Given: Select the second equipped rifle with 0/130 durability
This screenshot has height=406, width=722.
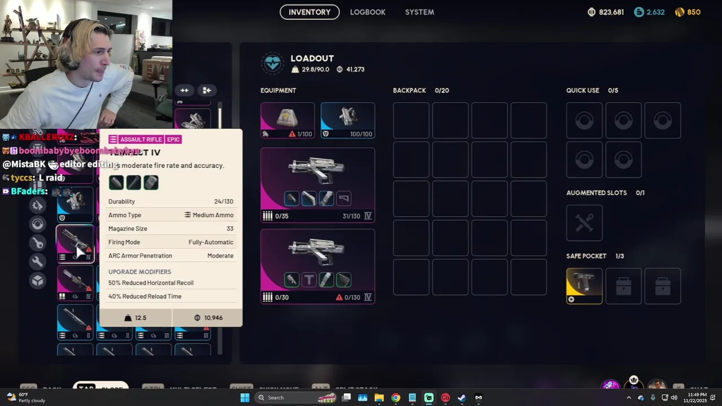Looking at the screenshot, I should coord(318,266).
